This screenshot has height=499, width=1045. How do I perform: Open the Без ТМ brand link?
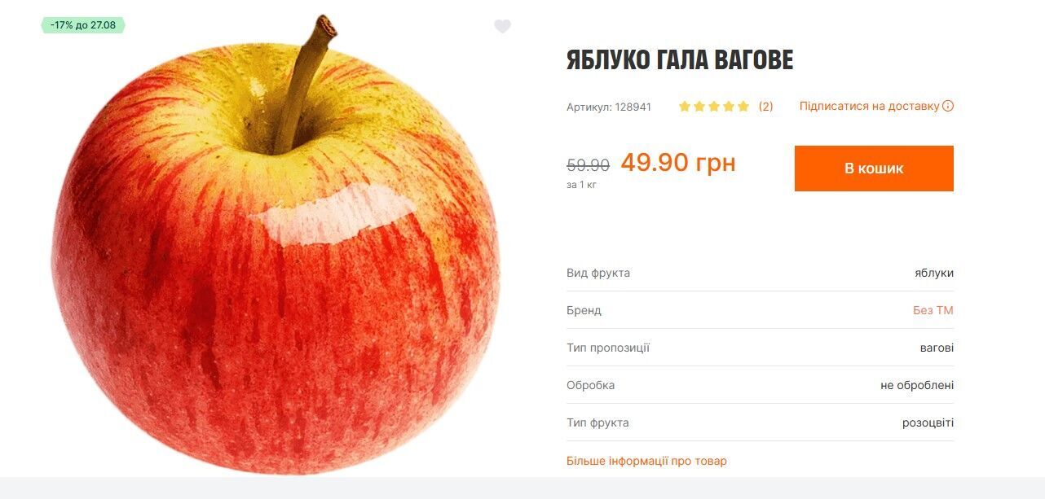click(933, 310)
